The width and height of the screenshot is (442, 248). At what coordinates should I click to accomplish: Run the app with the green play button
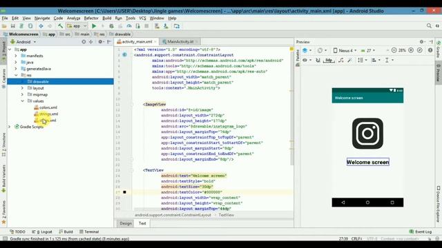coord(94,26)
